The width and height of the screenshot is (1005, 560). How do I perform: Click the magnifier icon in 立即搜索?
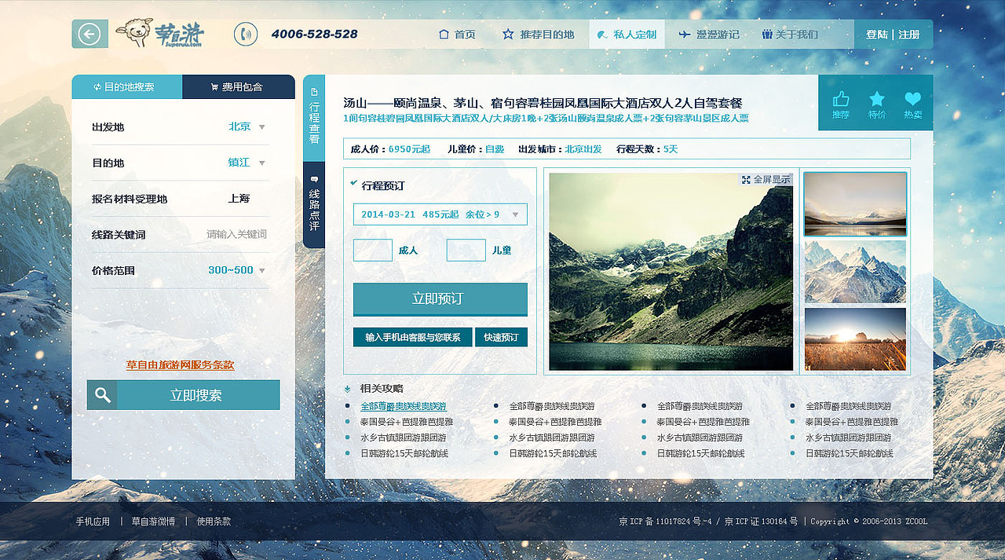click(x=103, y=395)
